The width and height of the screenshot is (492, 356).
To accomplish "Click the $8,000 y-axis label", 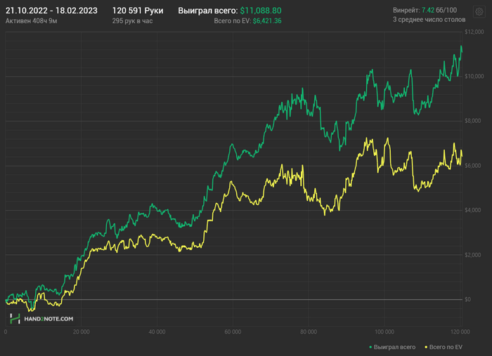I will 473,121.
